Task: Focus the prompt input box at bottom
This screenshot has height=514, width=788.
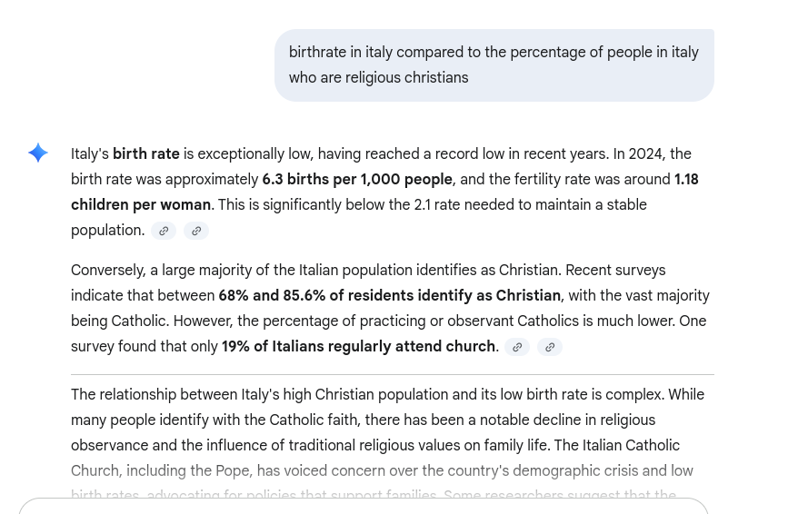Action: point(364,507)
